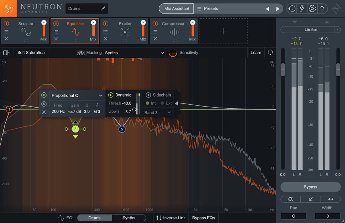Select the Compressor 1 module tile
Viewport: 345px width, 223px height.
tap(174, 31)
